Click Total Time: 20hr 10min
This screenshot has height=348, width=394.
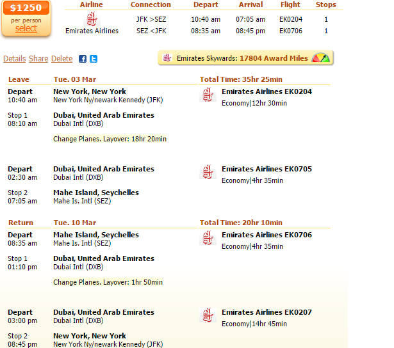241,223
